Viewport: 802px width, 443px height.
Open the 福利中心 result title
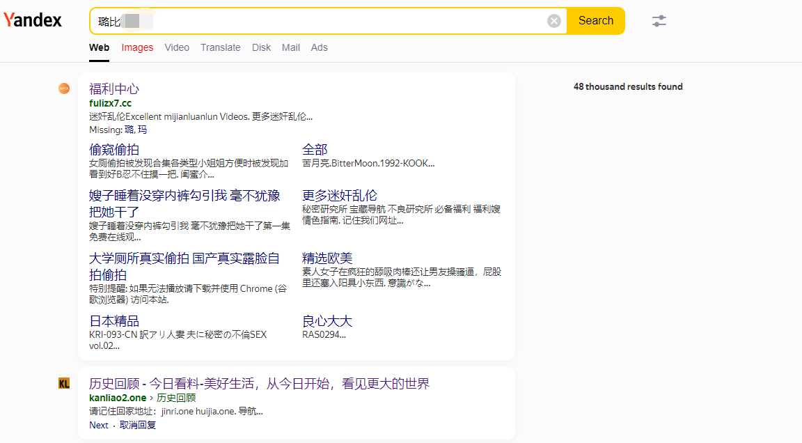[x=114, y=89]
